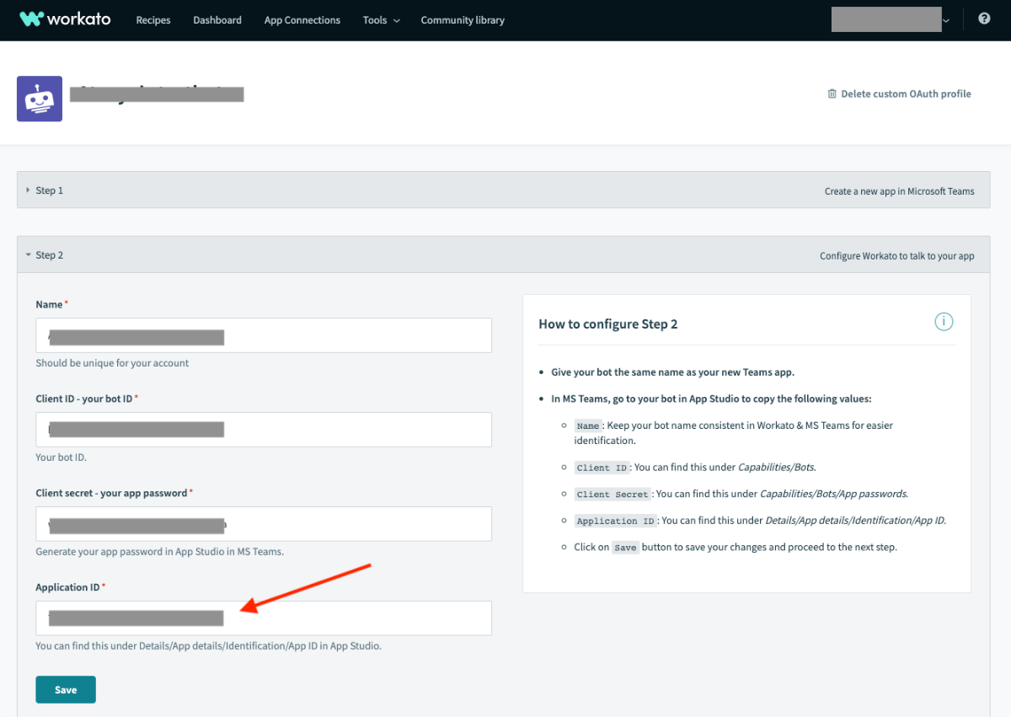The width and height of the screenshot is (1011, 717).
Task: Click the Name input field
Action: [x=264, y=335]
